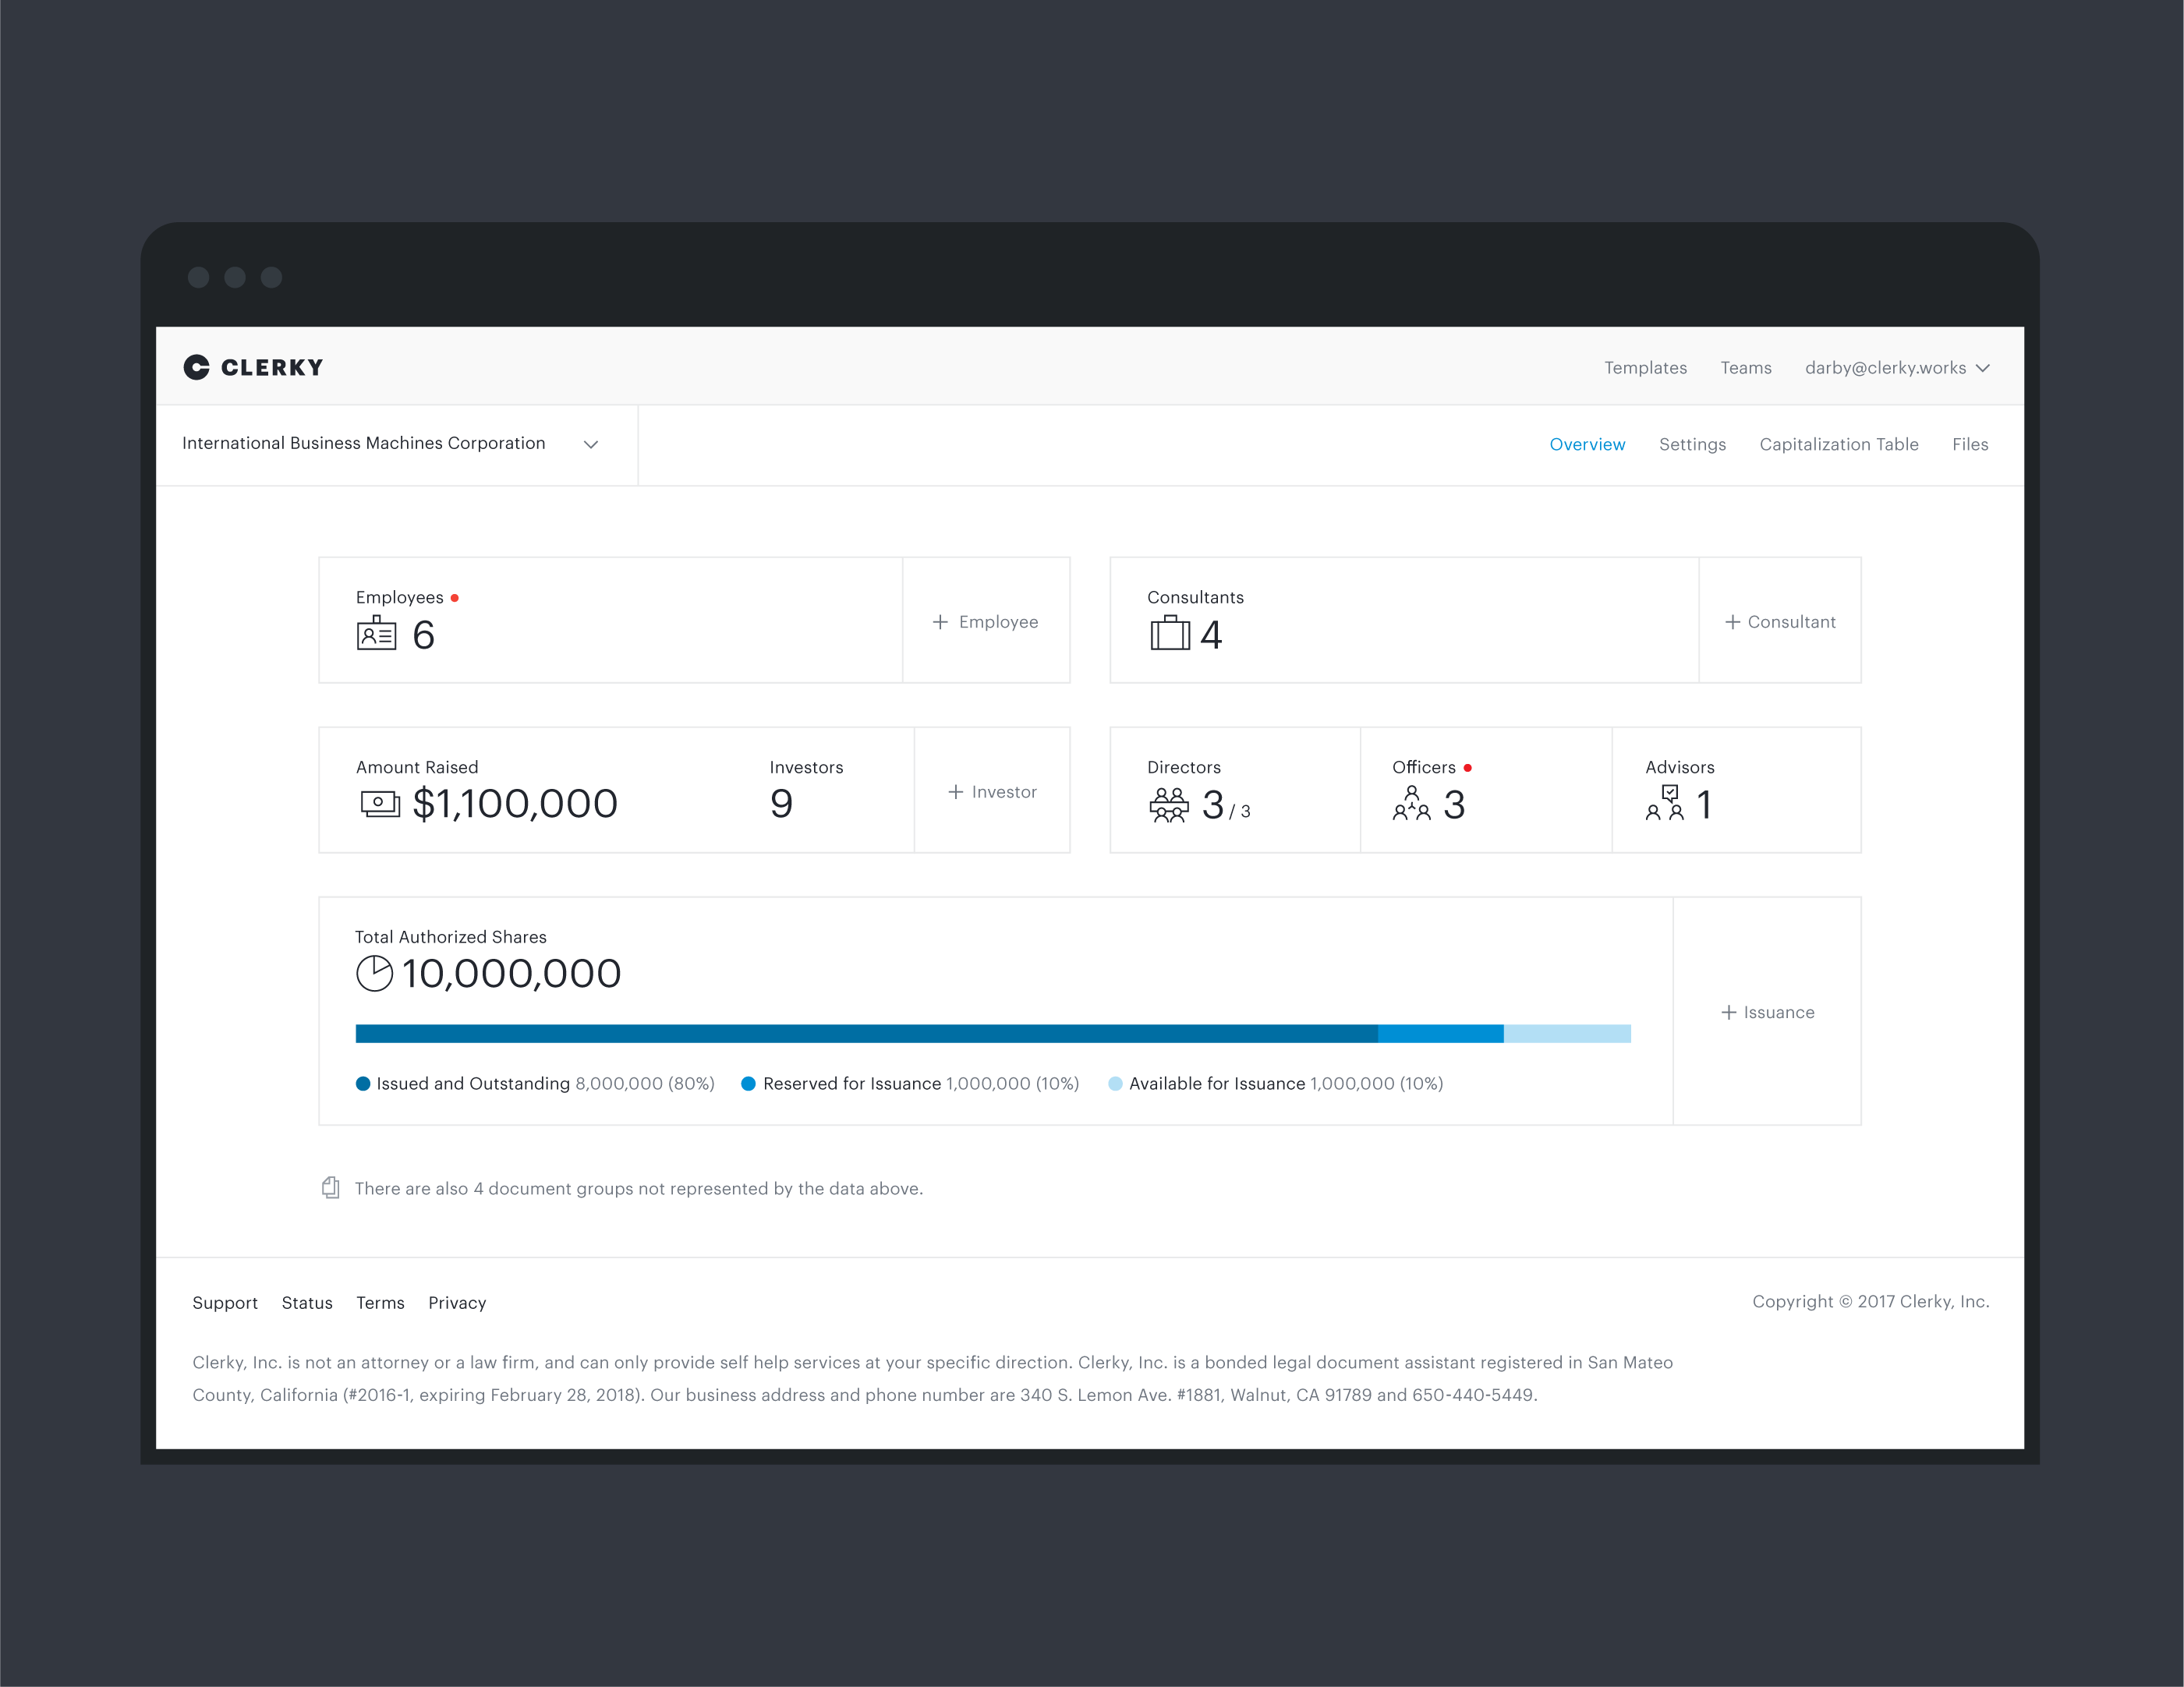
Task: Click the Officers people icon
Action: (x=1411, y=804)
